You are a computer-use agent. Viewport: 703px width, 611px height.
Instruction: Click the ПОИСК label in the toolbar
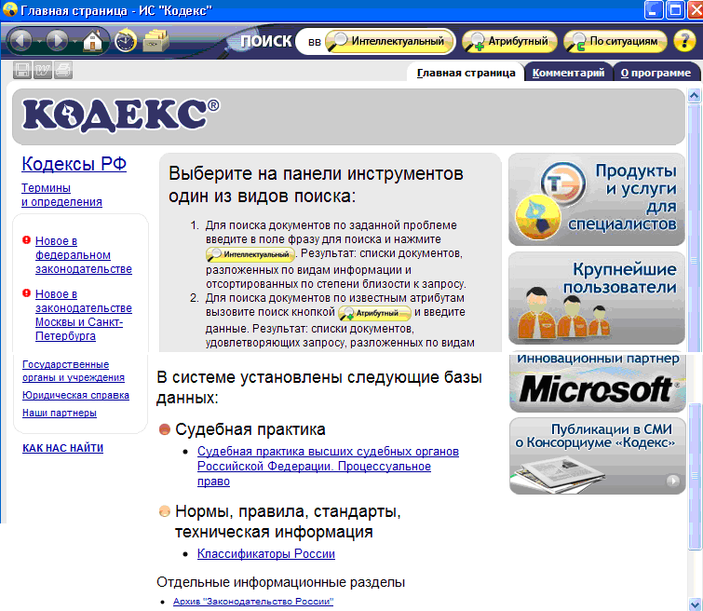pyautogui.click(x=266, y=41)
